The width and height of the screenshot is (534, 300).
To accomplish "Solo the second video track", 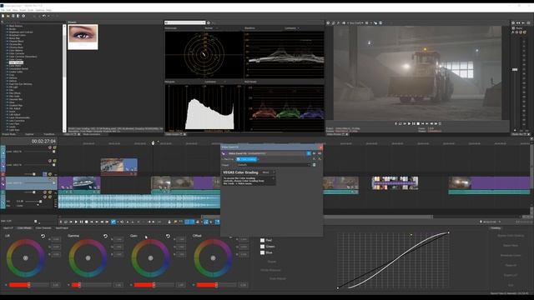I will 54,161.
